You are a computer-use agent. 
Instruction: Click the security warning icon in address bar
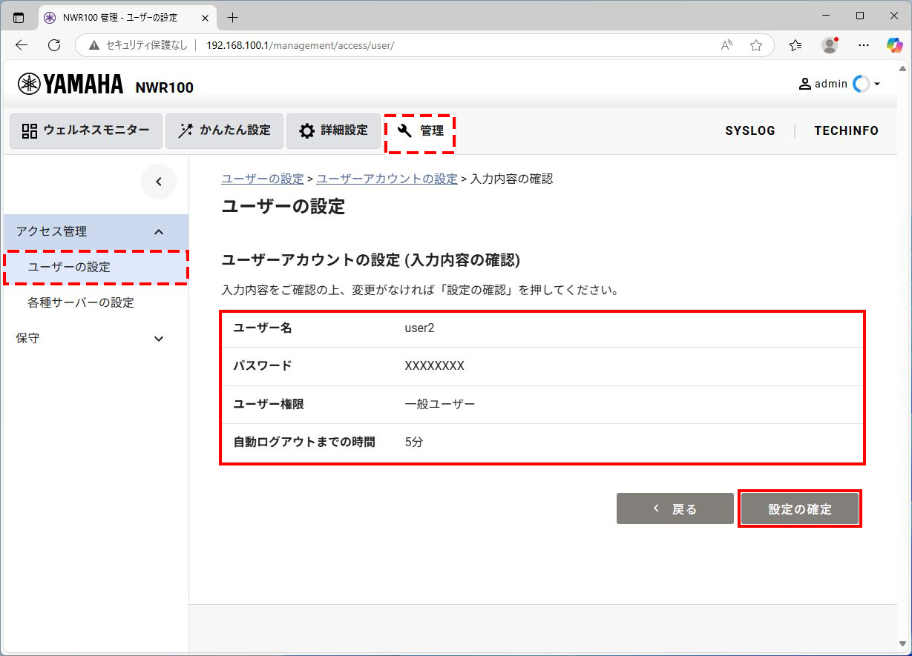[x=93, y=45]
